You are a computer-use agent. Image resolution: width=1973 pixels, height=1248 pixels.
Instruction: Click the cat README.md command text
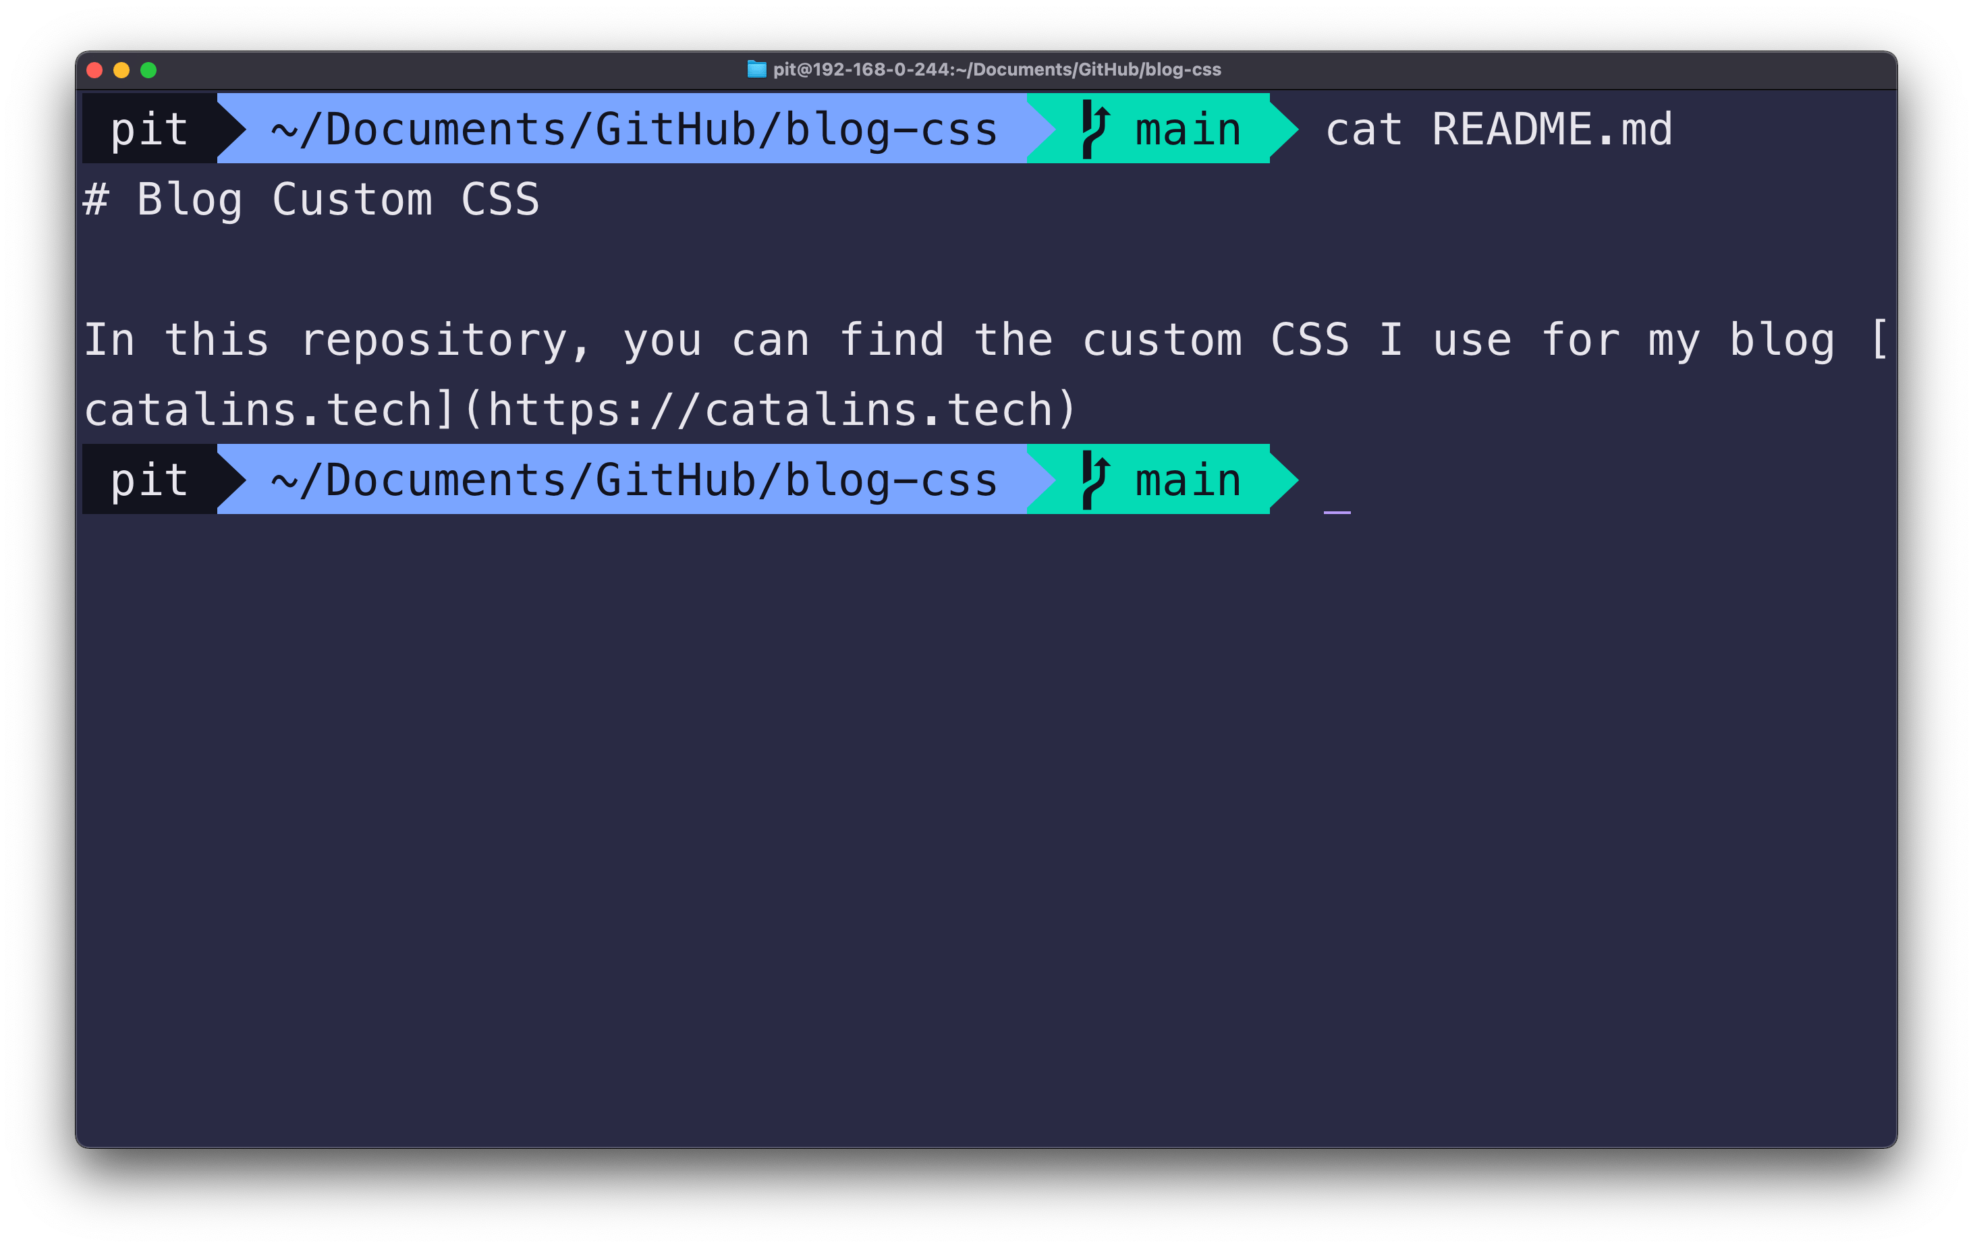(x=1499, y=127)
